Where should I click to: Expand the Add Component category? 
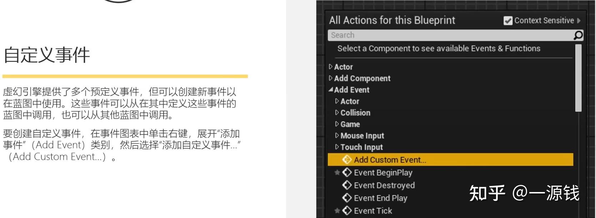point(331,78)
